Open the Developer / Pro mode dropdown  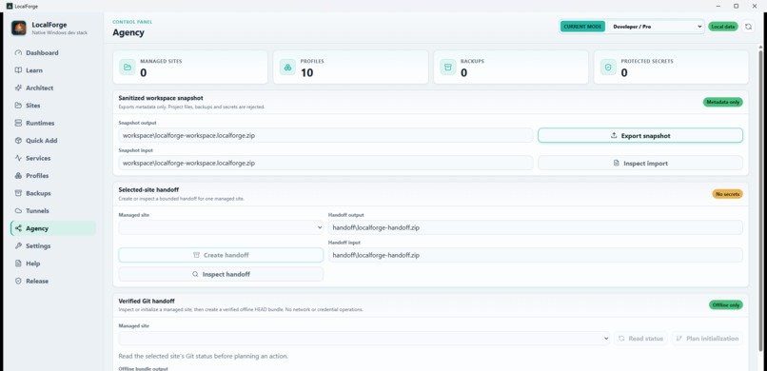pyautogui.click(x=655, y=27)
